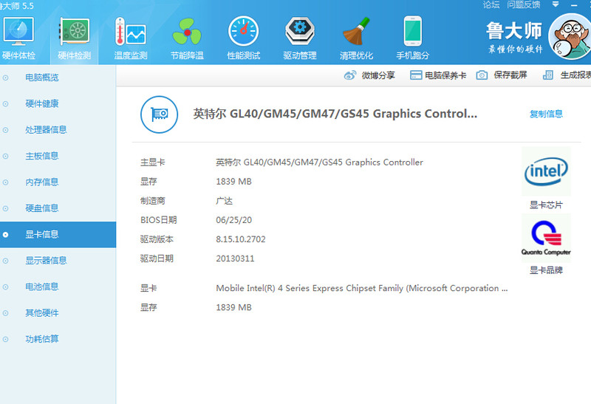Open 温度监测 temperature monitor icon
The height and width of the screenshot is (404, 591).
131,31
